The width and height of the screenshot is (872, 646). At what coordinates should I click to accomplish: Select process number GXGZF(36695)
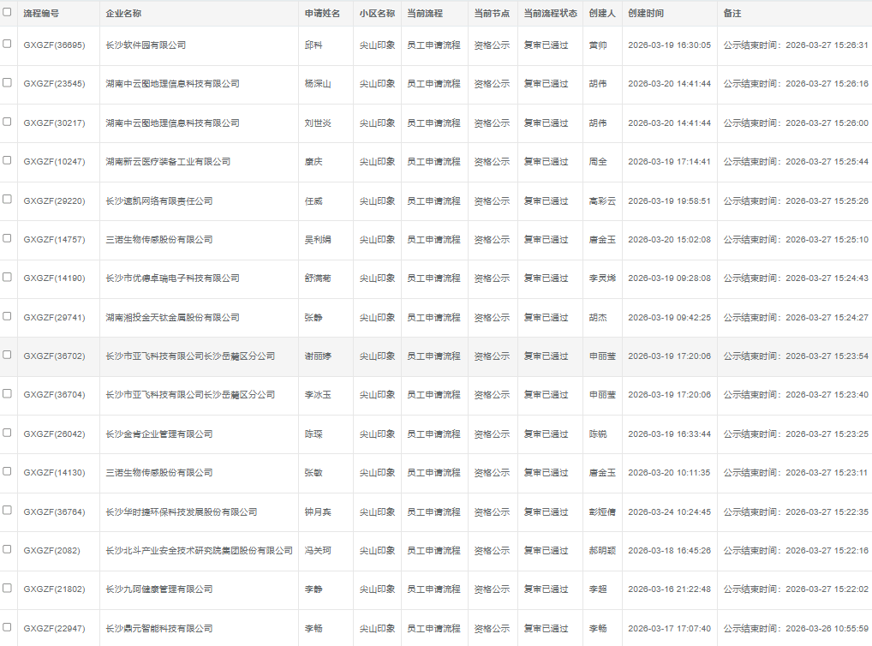pyautogui.click(x=55, y=45)
